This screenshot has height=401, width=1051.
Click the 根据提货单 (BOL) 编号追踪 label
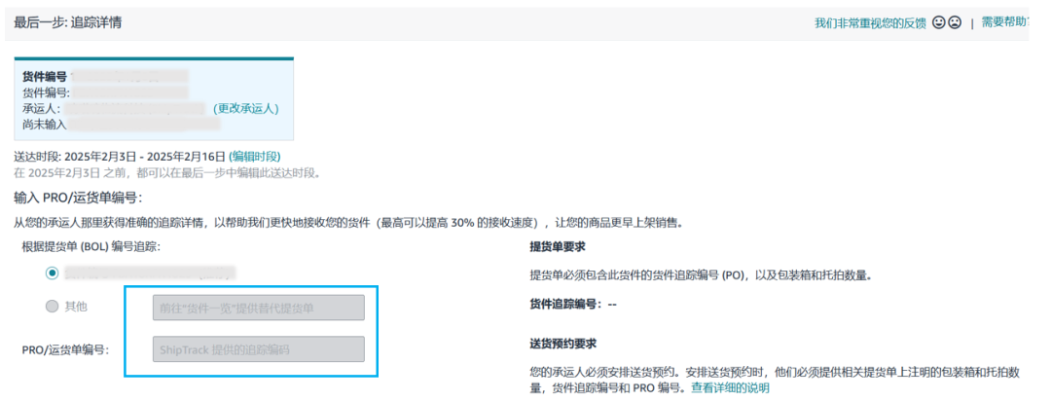tap(91, 246)
